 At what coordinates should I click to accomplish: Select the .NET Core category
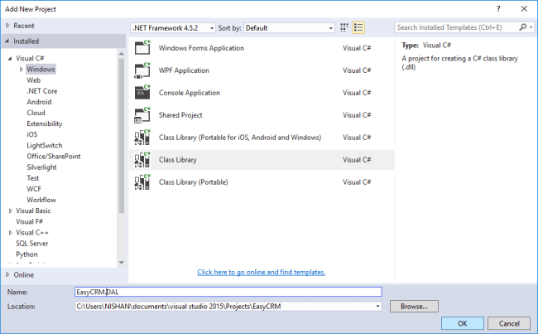click(42, 91)
